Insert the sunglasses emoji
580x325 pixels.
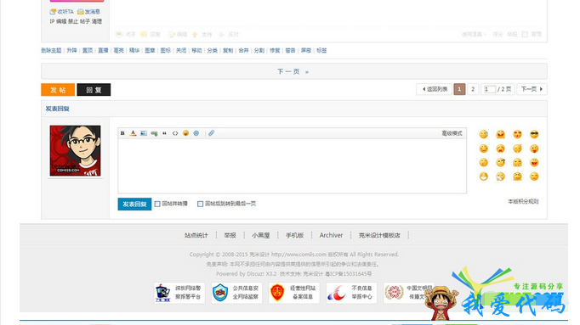(x=534, y=134)
